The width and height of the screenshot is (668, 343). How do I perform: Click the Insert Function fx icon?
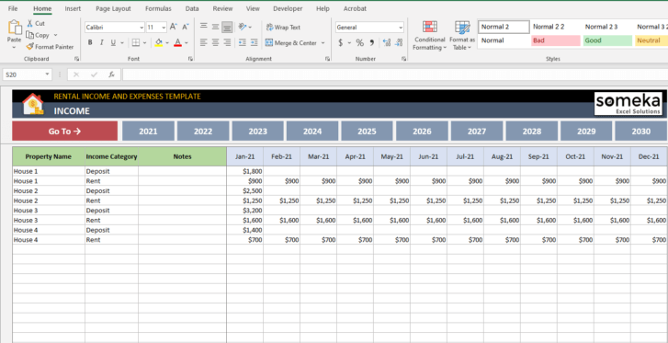pyautogui.click(x=111, y=74)
